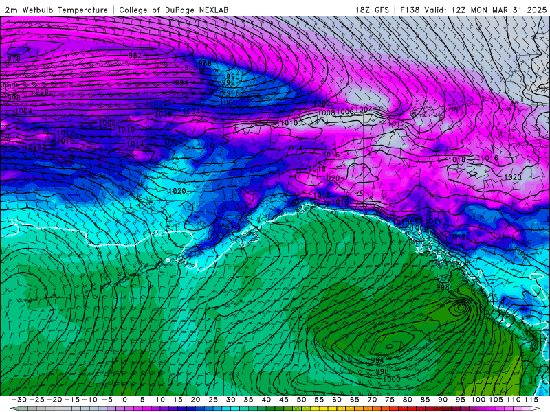Click the 978 pressure contour label

14,58
